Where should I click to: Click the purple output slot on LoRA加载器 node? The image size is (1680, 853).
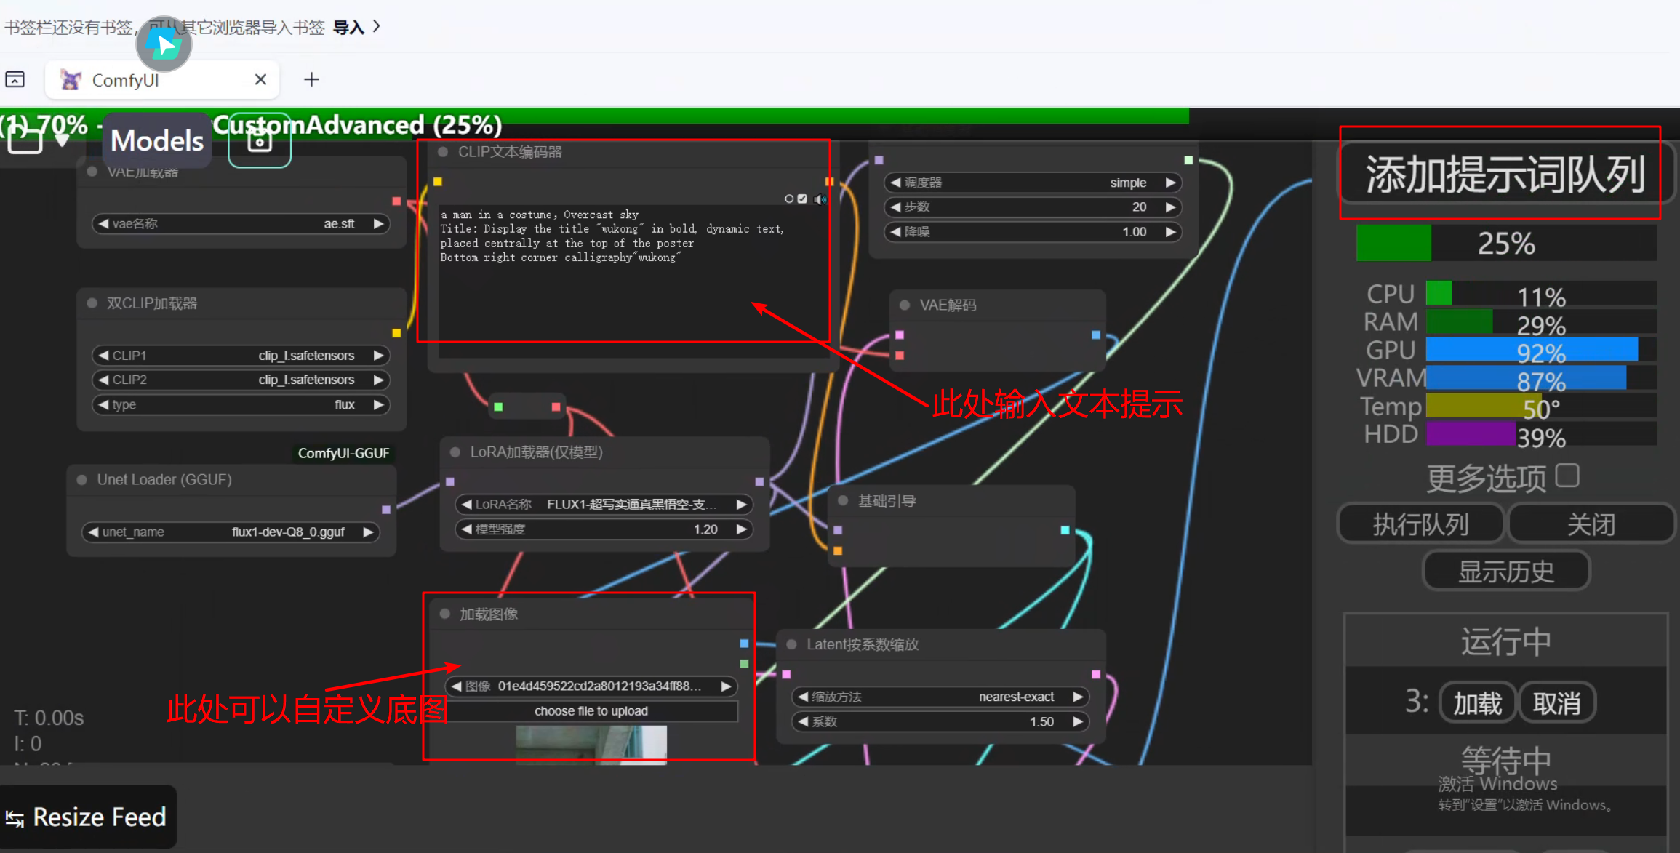(x=759, y=481)
